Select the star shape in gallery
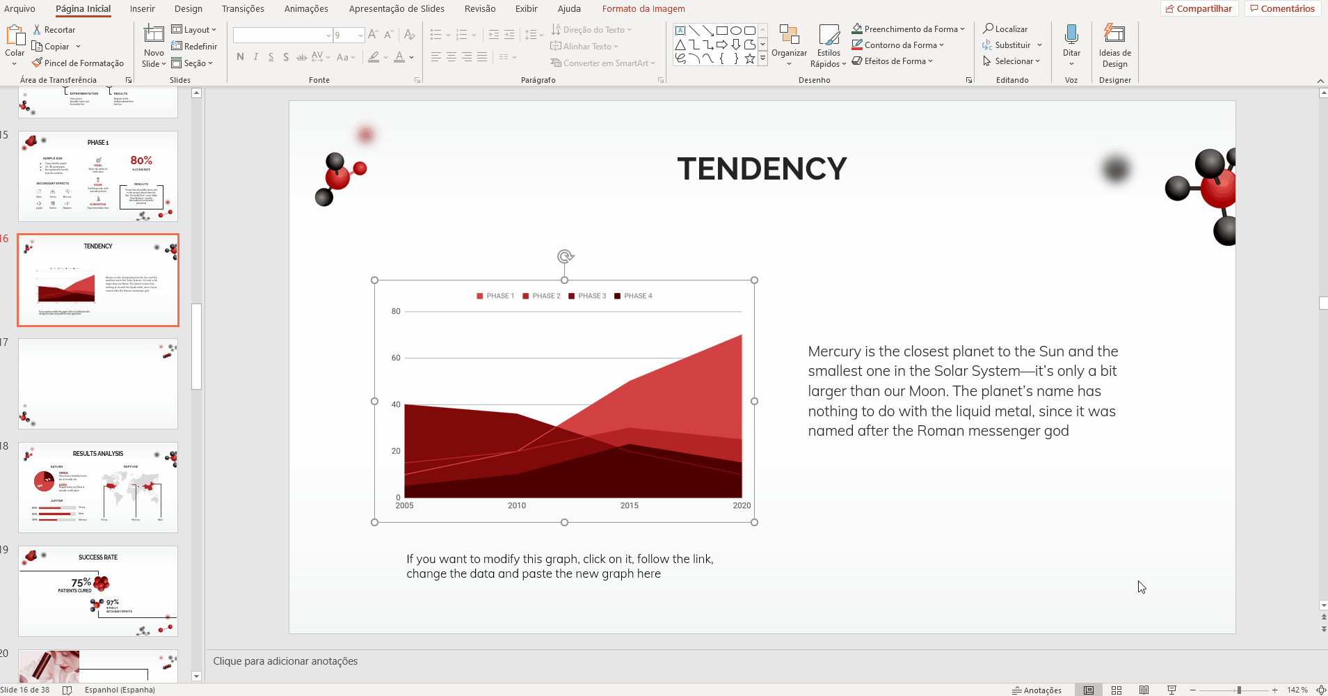1328x696 pixels. [x=750, y=58]
